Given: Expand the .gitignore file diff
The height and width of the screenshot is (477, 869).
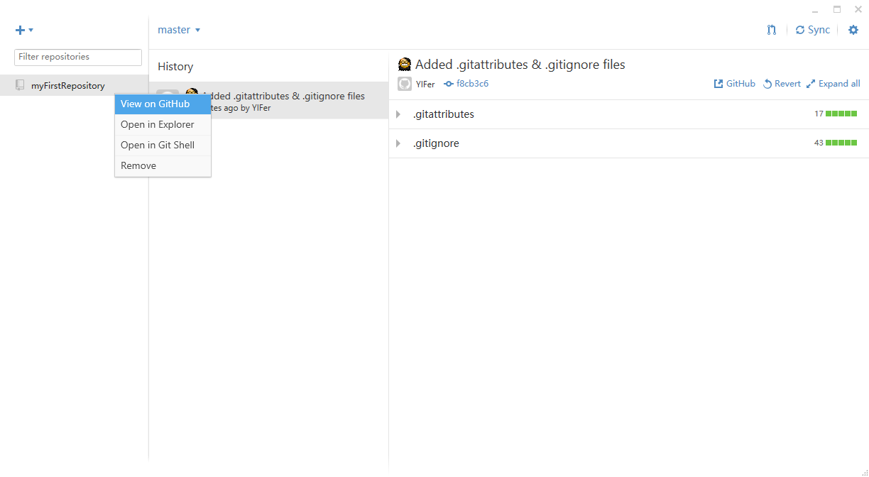Looking at the screenshot, I should (x=398, y=143).
